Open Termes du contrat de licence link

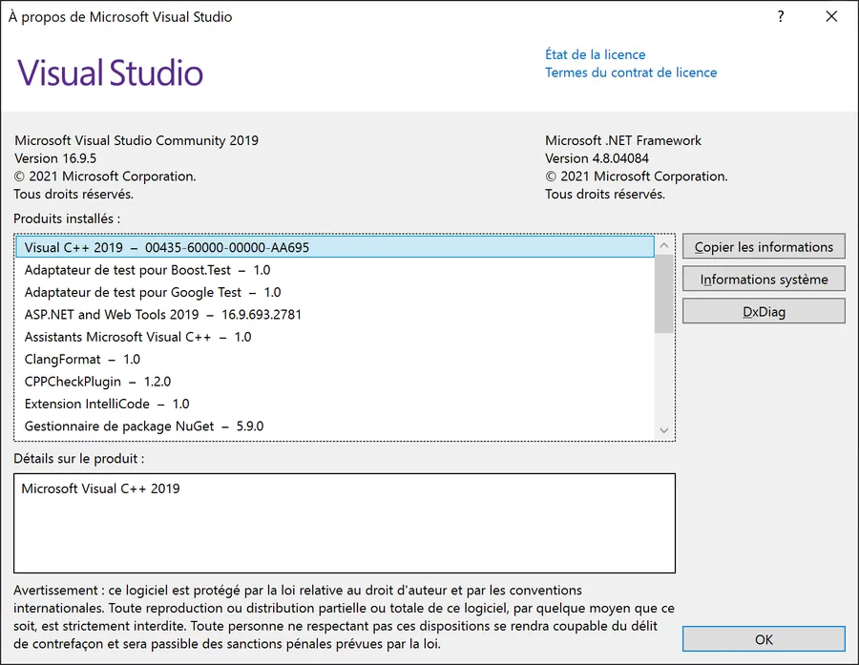pos(631,73)
